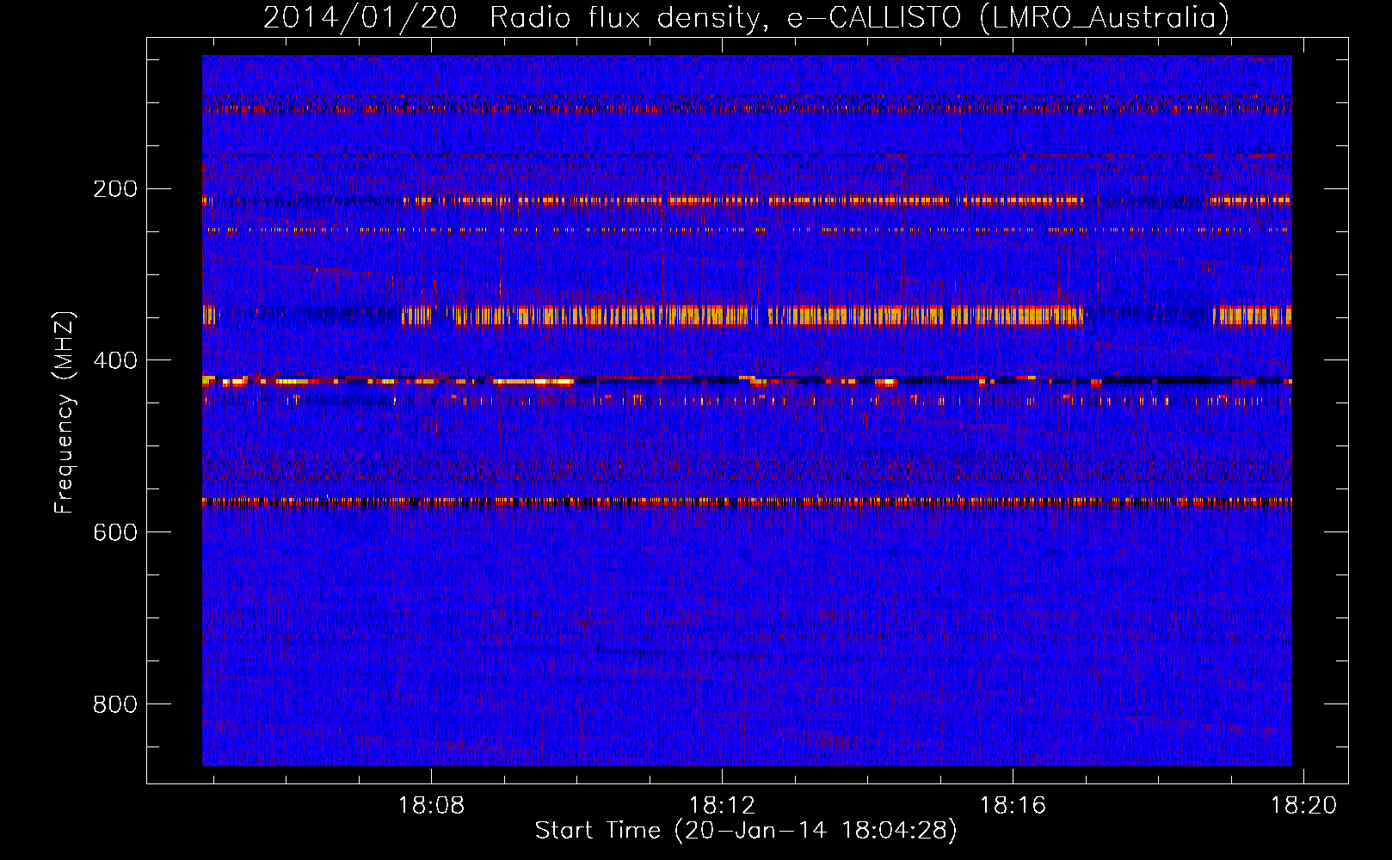Click the 'Frequency (MHZ)' axis label

coord(65,412)
